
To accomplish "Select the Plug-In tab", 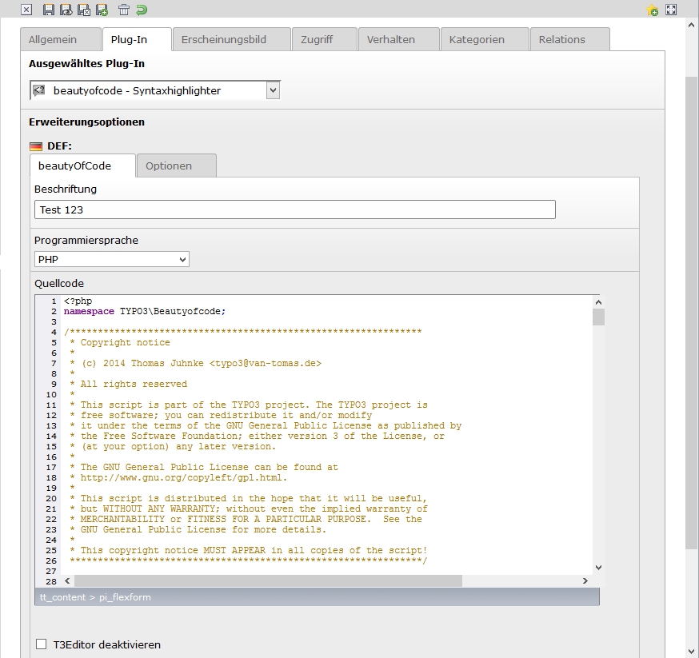I will pyautogui.click(x=137, y=40).
